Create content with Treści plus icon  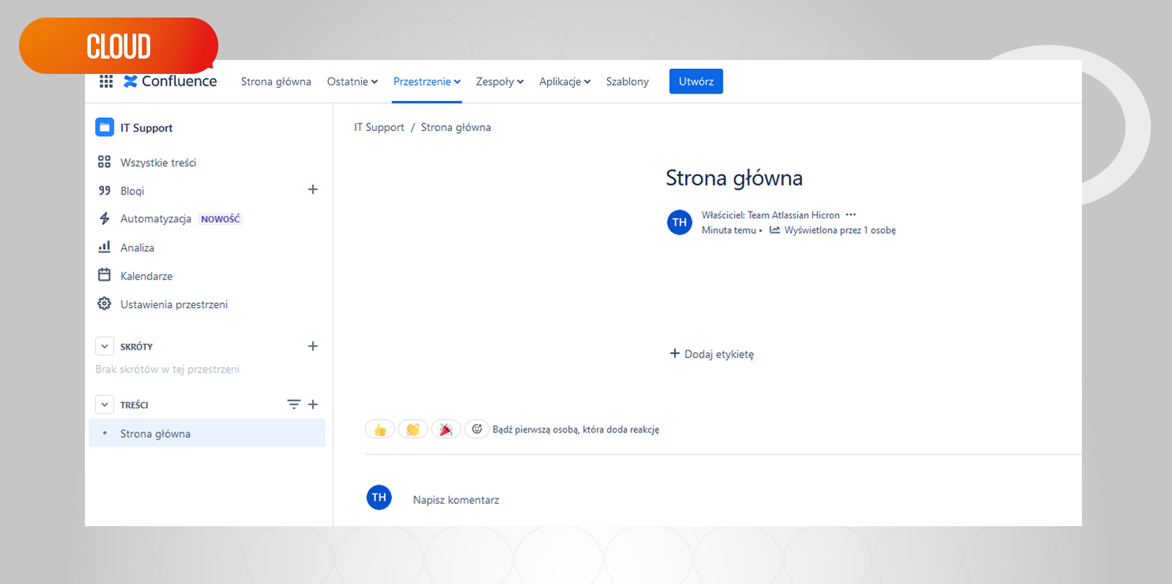point(313,404)
